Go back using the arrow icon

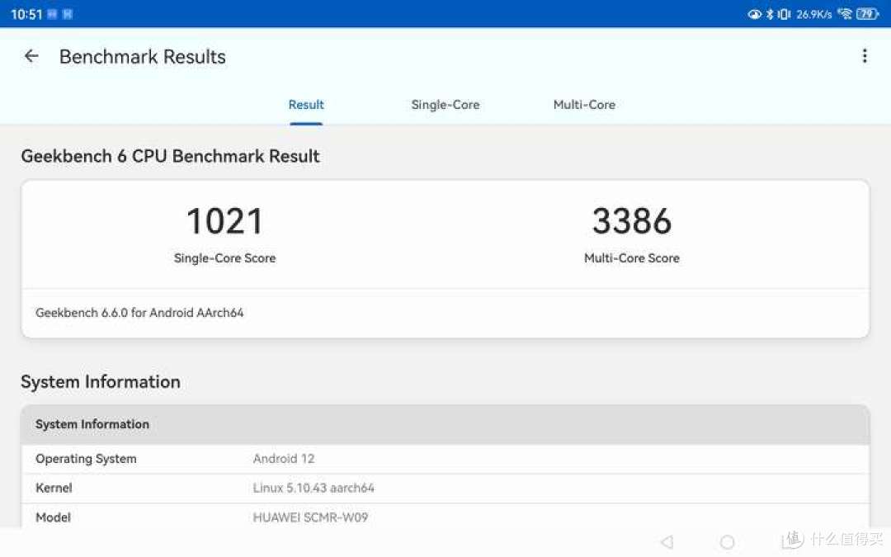click(31, 56)
